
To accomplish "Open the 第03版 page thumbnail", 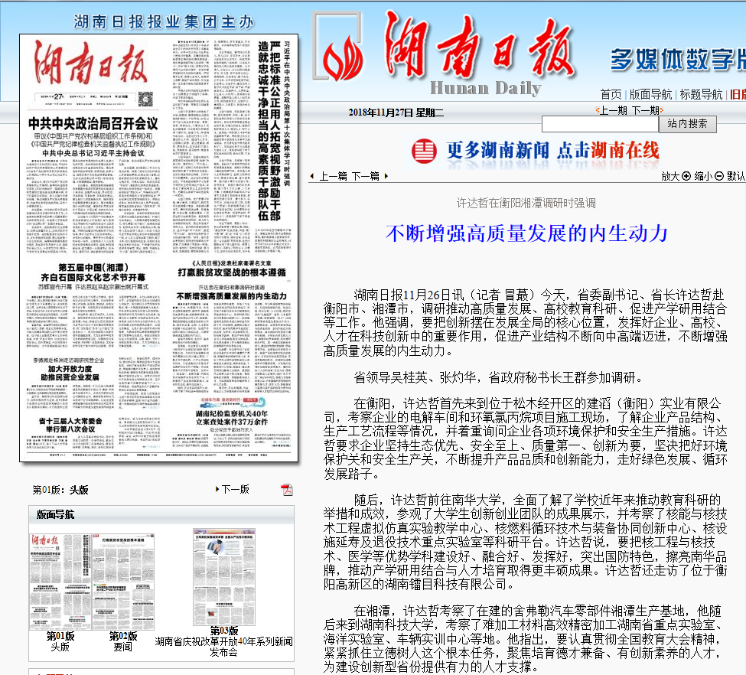I will pyautogui.click(x=224, y=576).
